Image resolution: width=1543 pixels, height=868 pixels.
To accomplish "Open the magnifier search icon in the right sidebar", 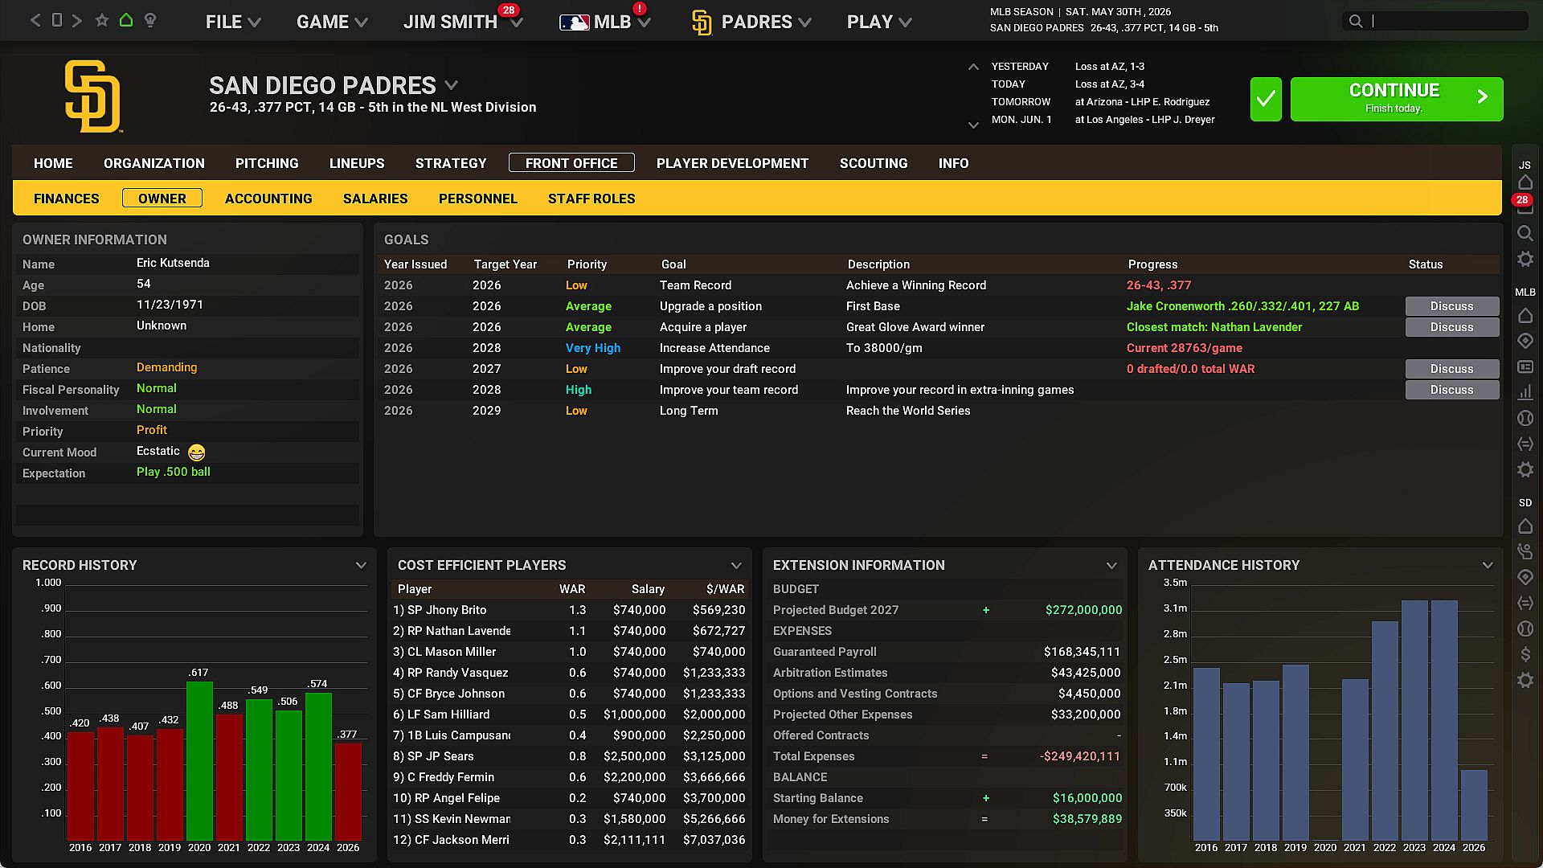I will point(1525,233).
